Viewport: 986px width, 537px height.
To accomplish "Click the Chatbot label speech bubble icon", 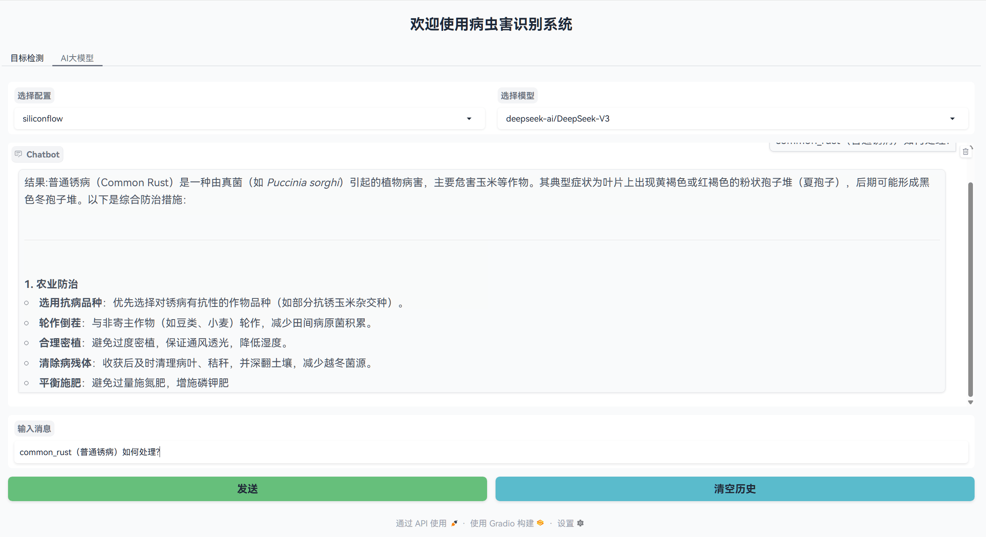I will pos(18,154).
